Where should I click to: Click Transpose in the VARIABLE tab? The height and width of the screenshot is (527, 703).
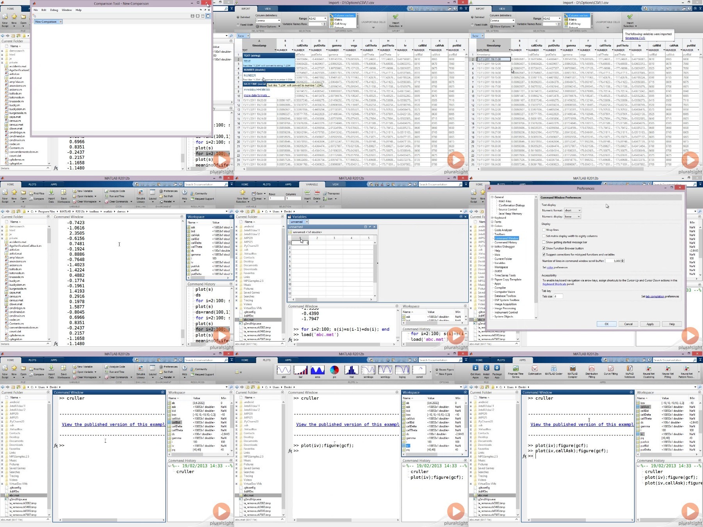pyautogui.click(x=331, y=194)
